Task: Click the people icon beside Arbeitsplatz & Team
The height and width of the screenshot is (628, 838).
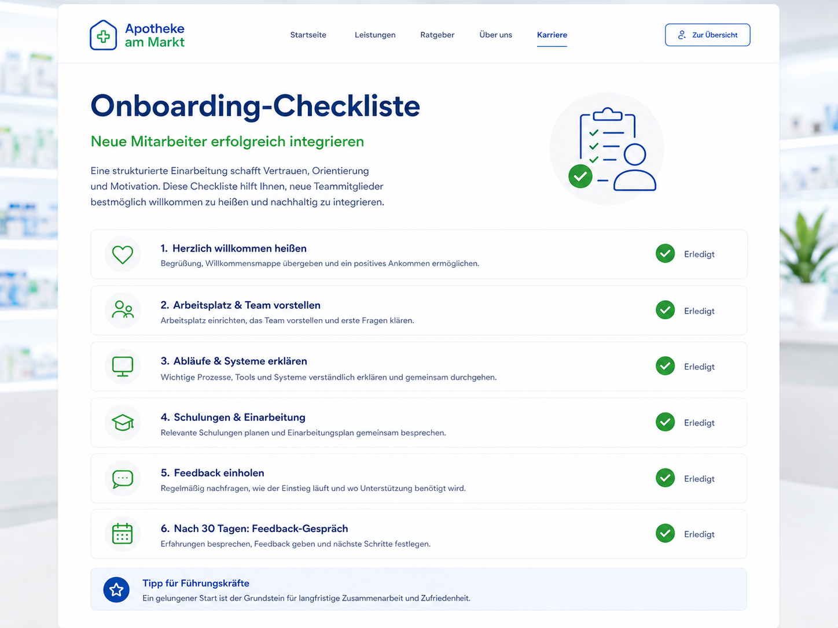Action: tap(123, 310)
